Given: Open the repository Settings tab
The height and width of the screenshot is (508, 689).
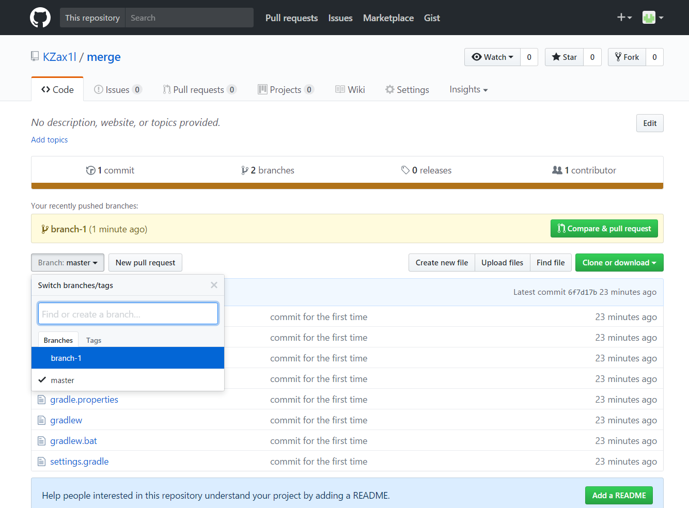Looking at the screenshot, I should point(407,89).
